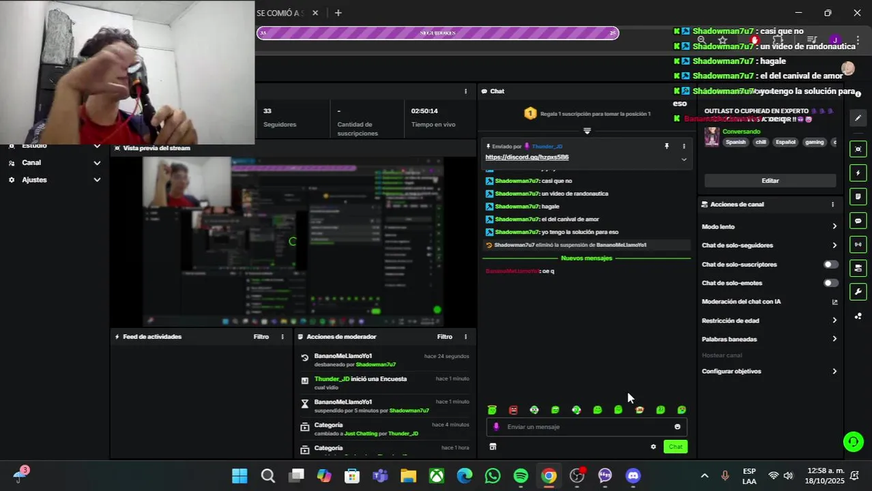This screenshot has width=872, height=491.
Task: Open emoji picker in message box
Action: click(x=677, y=427)
